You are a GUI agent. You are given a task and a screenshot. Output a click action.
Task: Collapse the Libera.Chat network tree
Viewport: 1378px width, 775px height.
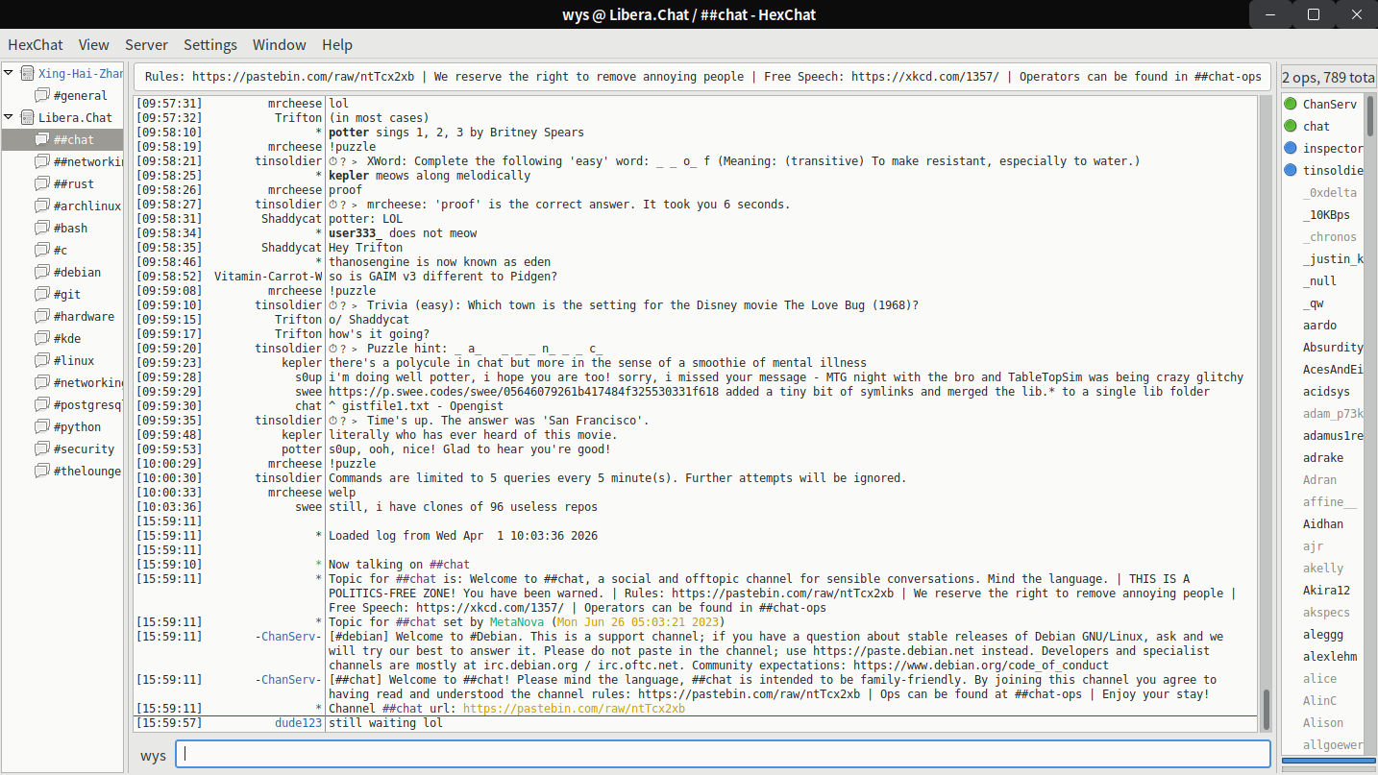click(9, 118)
